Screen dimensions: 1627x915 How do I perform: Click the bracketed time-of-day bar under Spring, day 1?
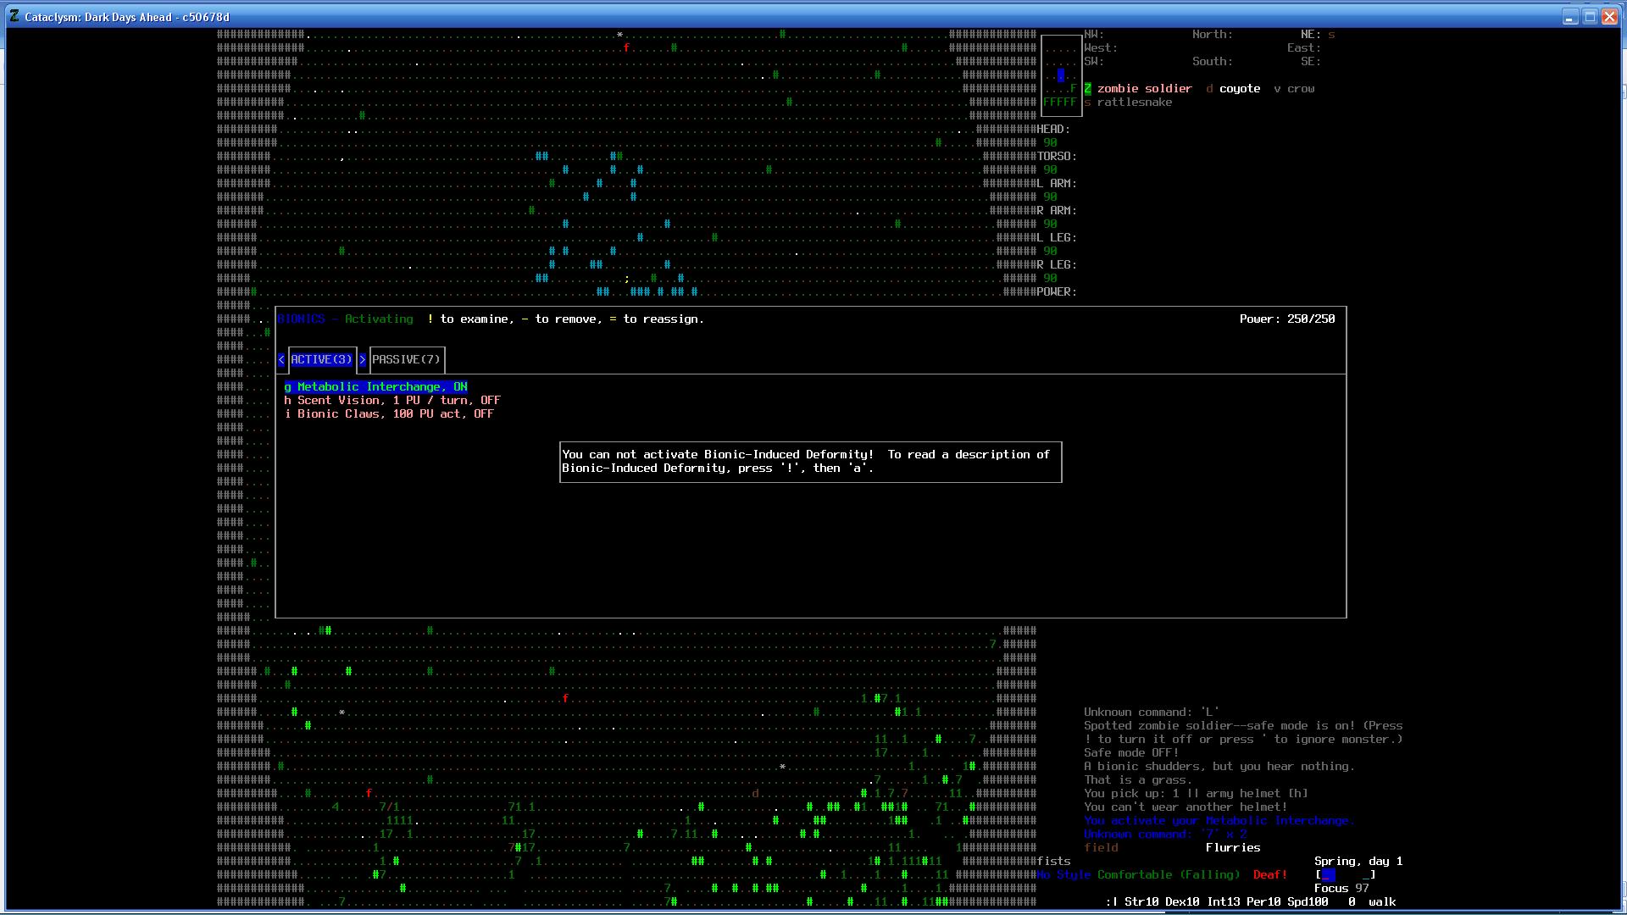pyautogui.click(x=1345, y=875)
